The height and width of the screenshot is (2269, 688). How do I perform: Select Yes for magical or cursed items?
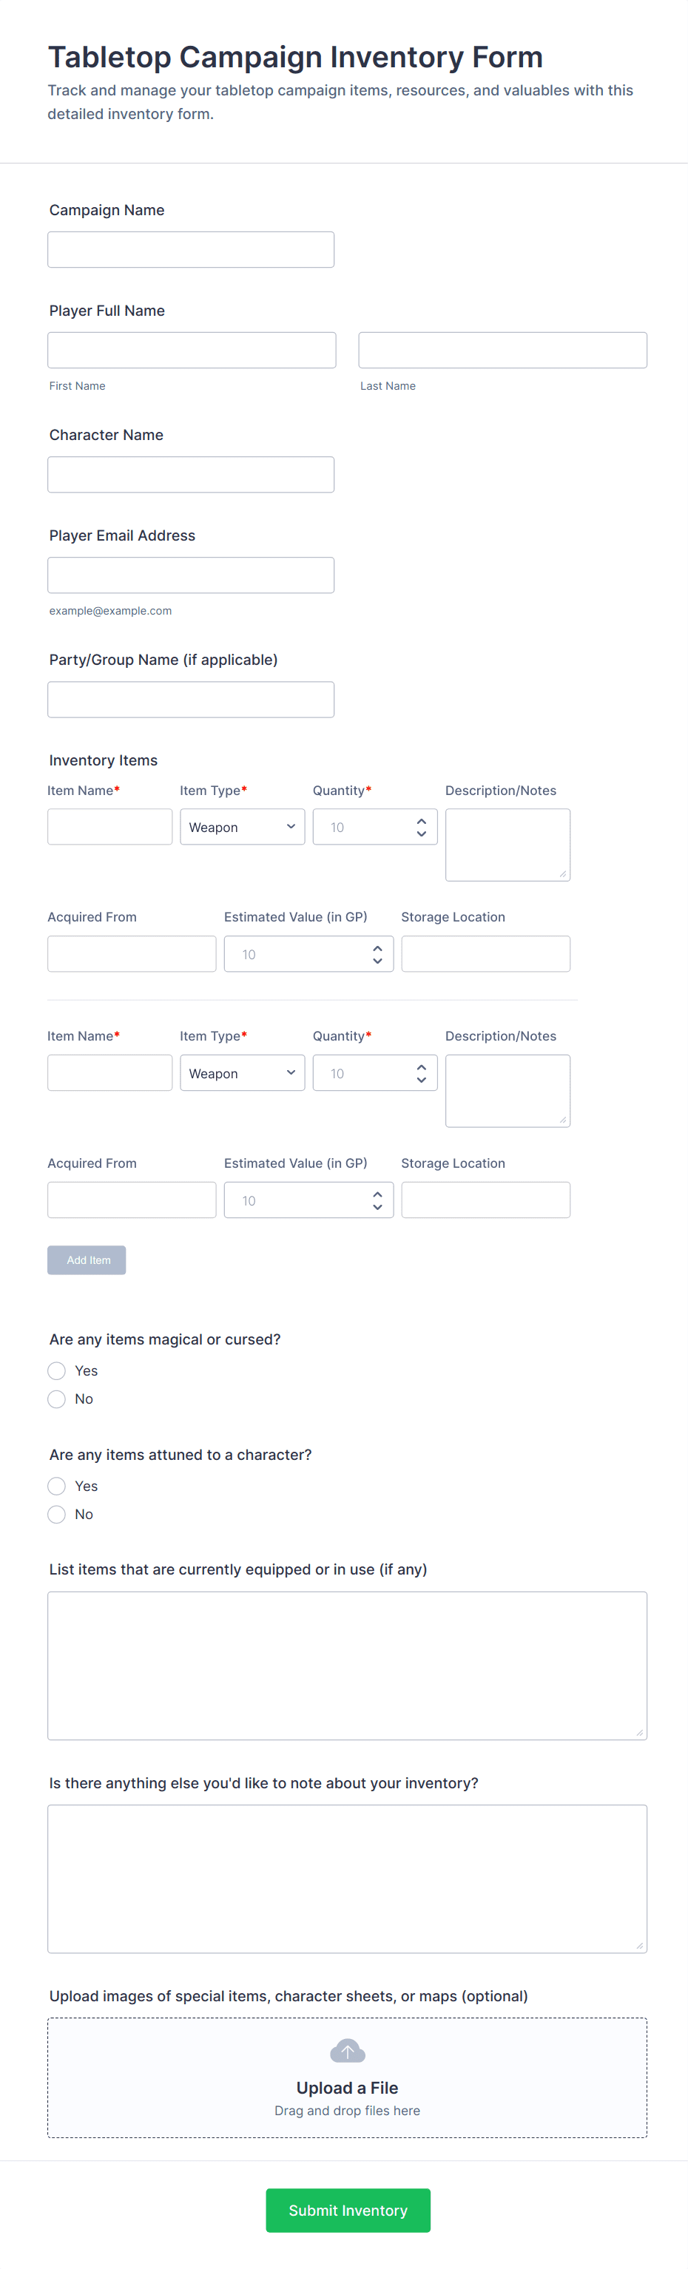coord(57,1370)
